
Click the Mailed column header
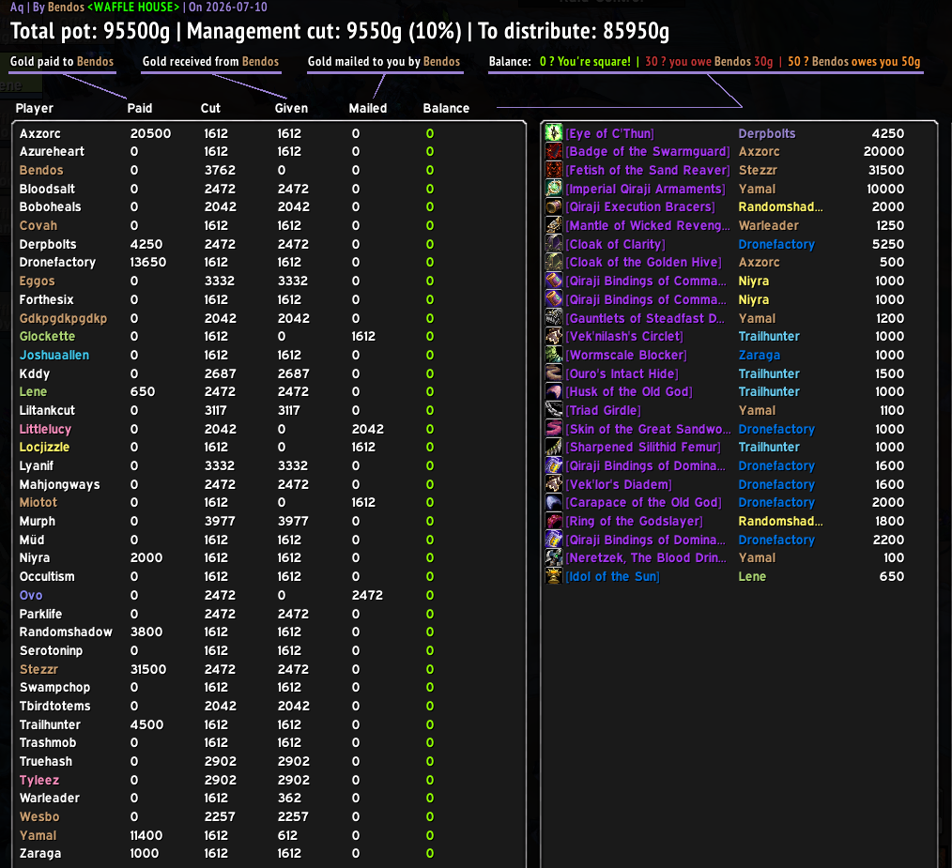pos(368,109)
